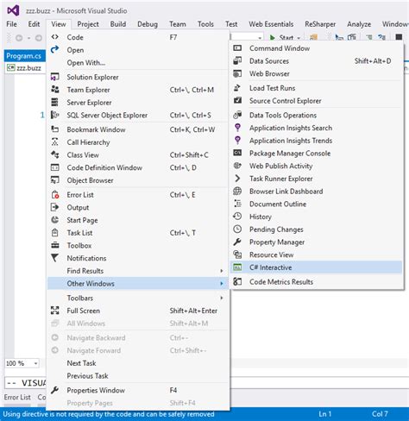Click the Notifications flag icon
The height and width of the screenshot is (421, 409).
tap(54, 258)
